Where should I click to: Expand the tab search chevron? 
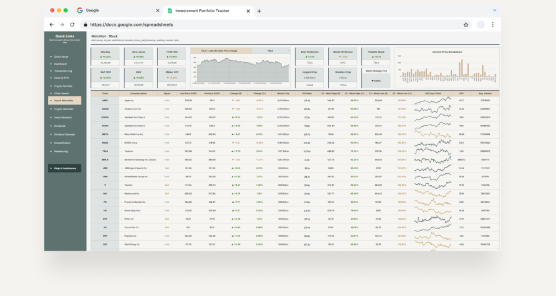coord(495,10)
